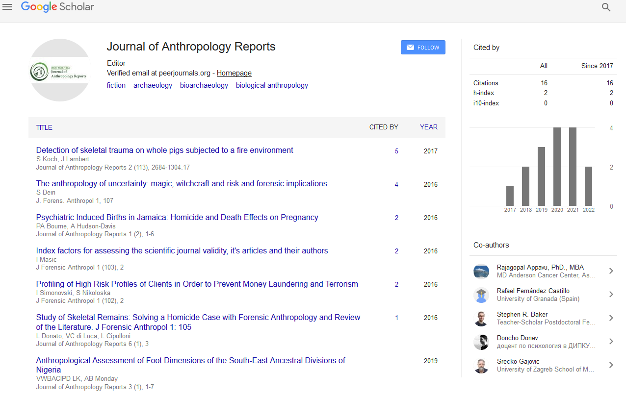Click the h-index row label
The image size is (626, 397).
coord(484,93)
